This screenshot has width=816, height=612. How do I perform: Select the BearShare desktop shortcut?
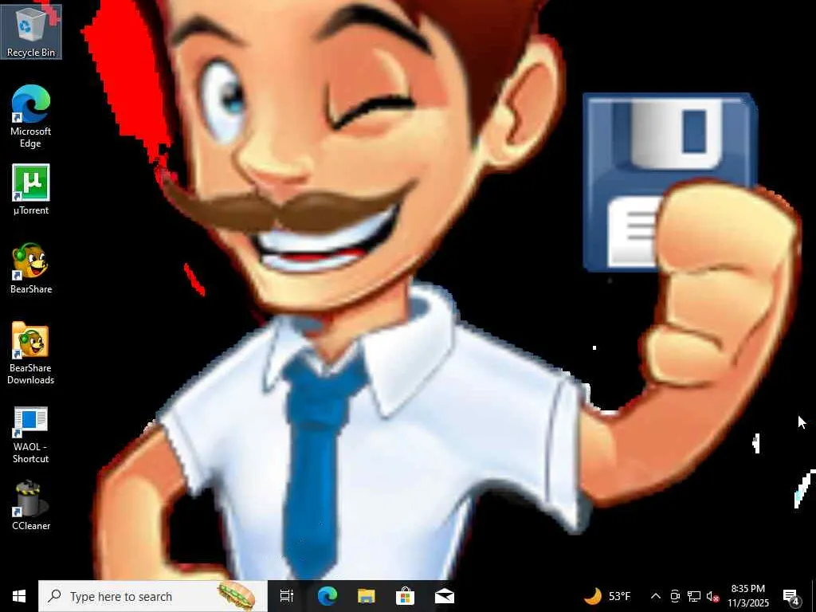31,268
